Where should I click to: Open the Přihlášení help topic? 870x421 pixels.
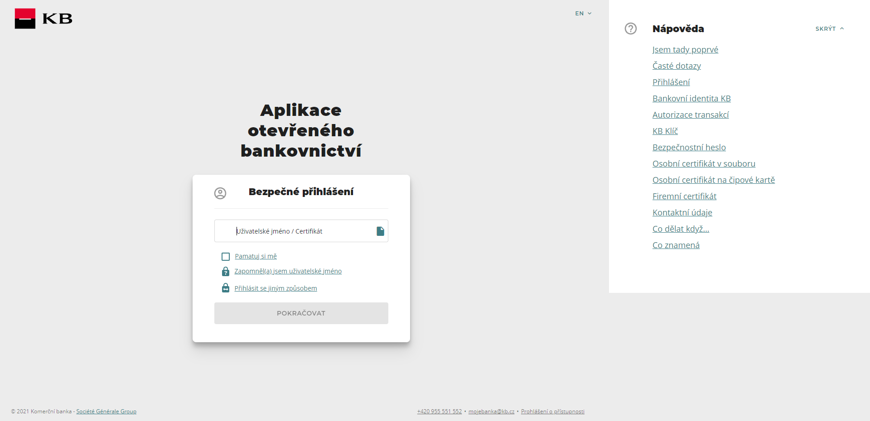671,82
